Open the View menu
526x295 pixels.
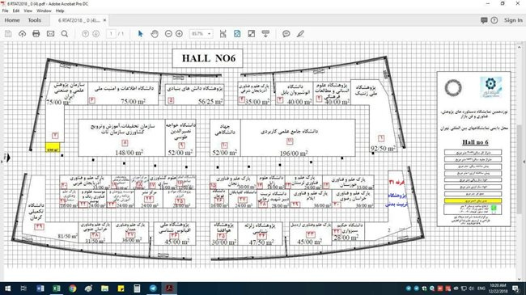coord(28,11)
